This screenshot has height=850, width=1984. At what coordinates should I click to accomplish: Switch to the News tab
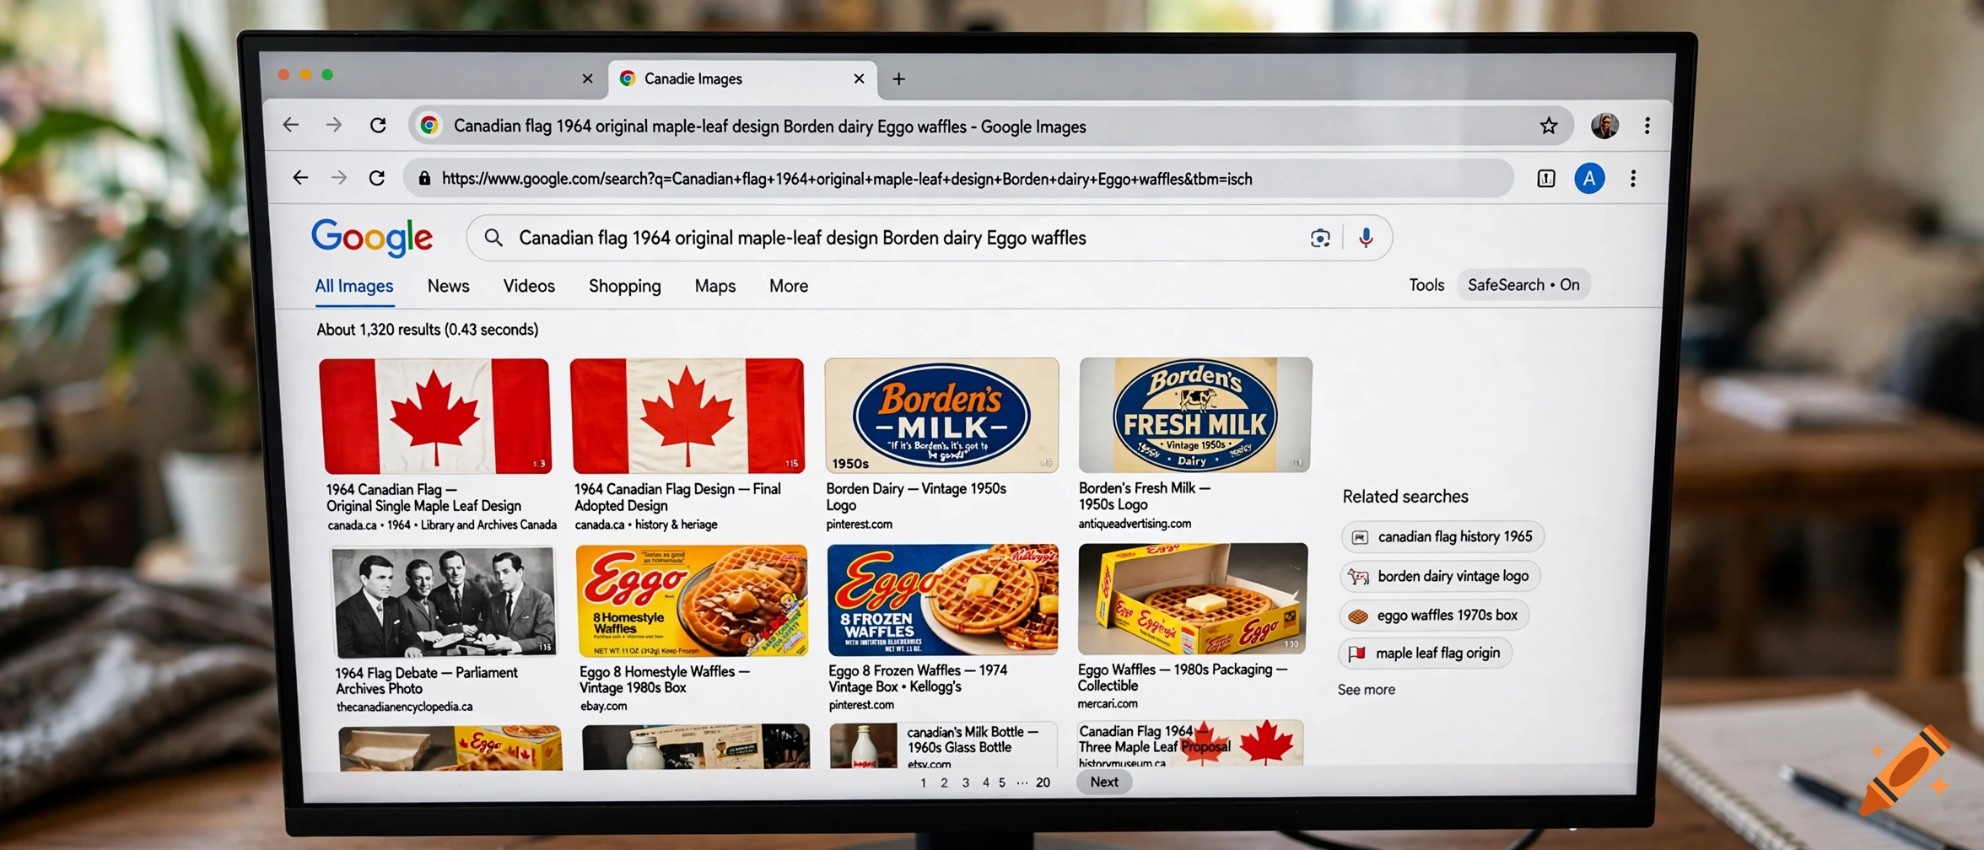point(448,287)
